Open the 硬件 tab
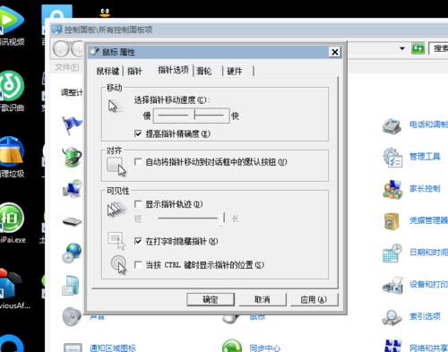This screenshot has width=448, height=352. coord(235,71)
